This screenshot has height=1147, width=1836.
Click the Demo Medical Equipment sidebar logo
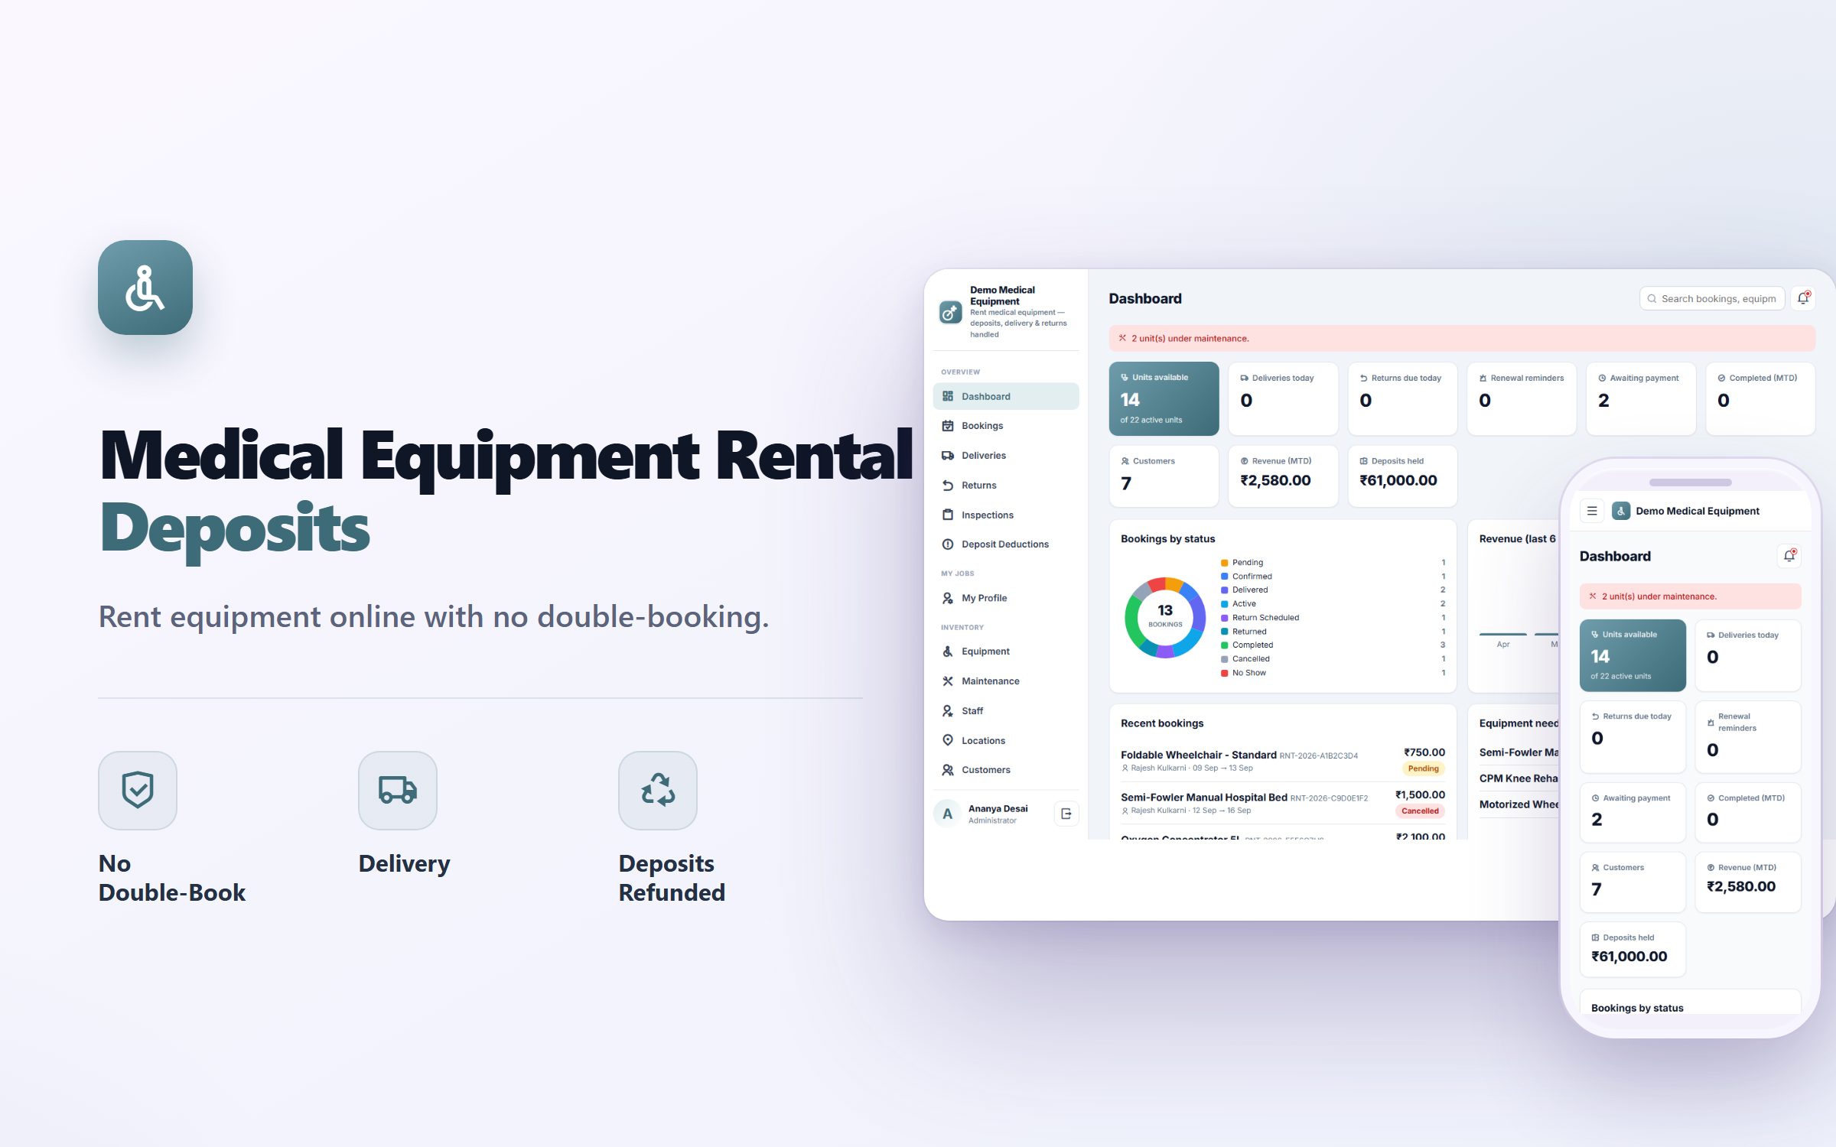[951, 312]
